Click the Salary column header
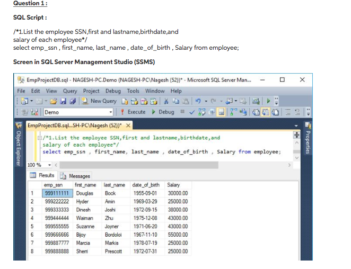 [x=178, y=185]
